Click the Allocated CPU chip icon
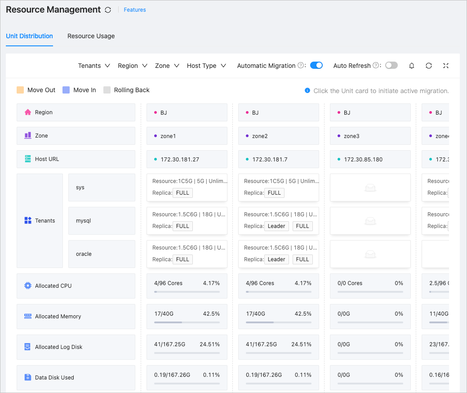The width and height of the screenshot is (467, 393). 27,286
